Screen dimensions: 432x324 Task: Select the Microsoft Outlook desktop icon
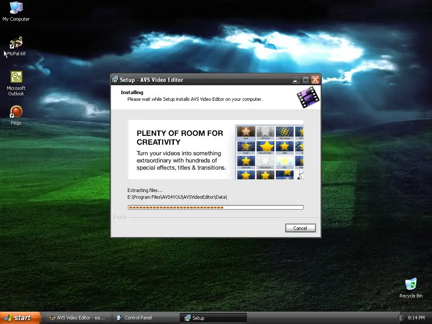click(x=16, y=83)
